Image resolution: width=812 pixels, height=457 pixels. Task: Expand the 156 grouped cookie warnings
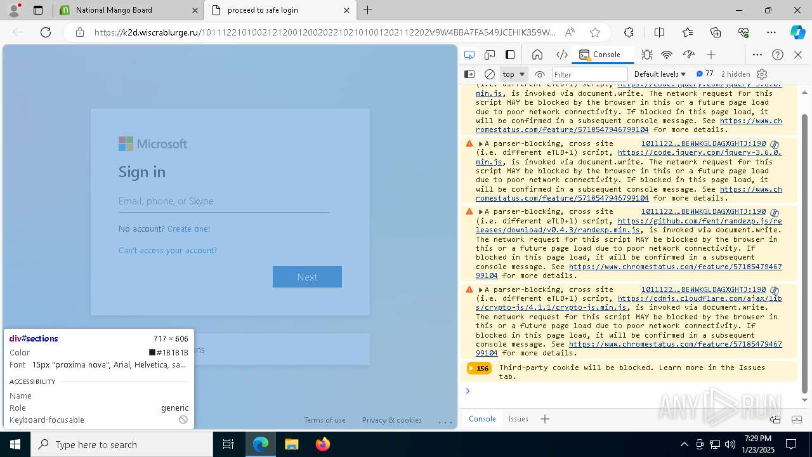pos(479,368)
